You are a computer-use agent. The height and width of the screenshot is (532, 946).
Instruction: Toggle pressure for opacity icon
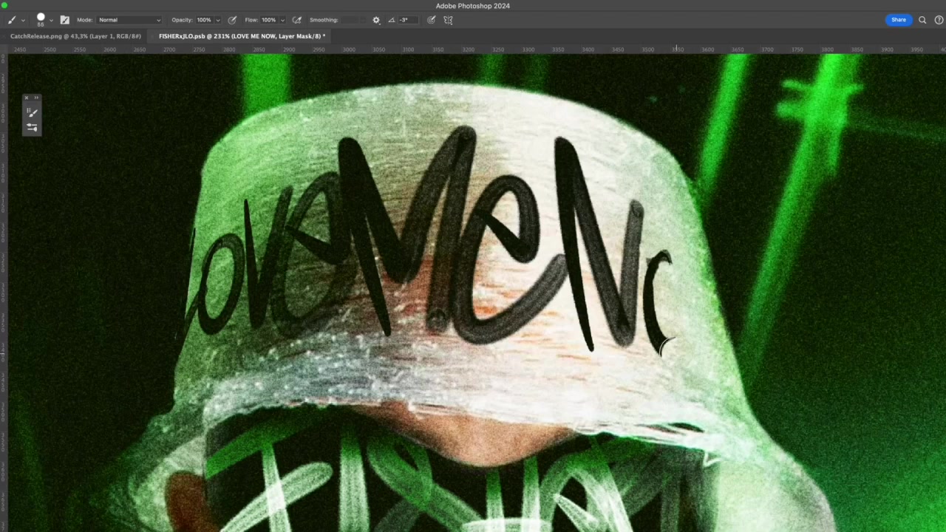232,20
